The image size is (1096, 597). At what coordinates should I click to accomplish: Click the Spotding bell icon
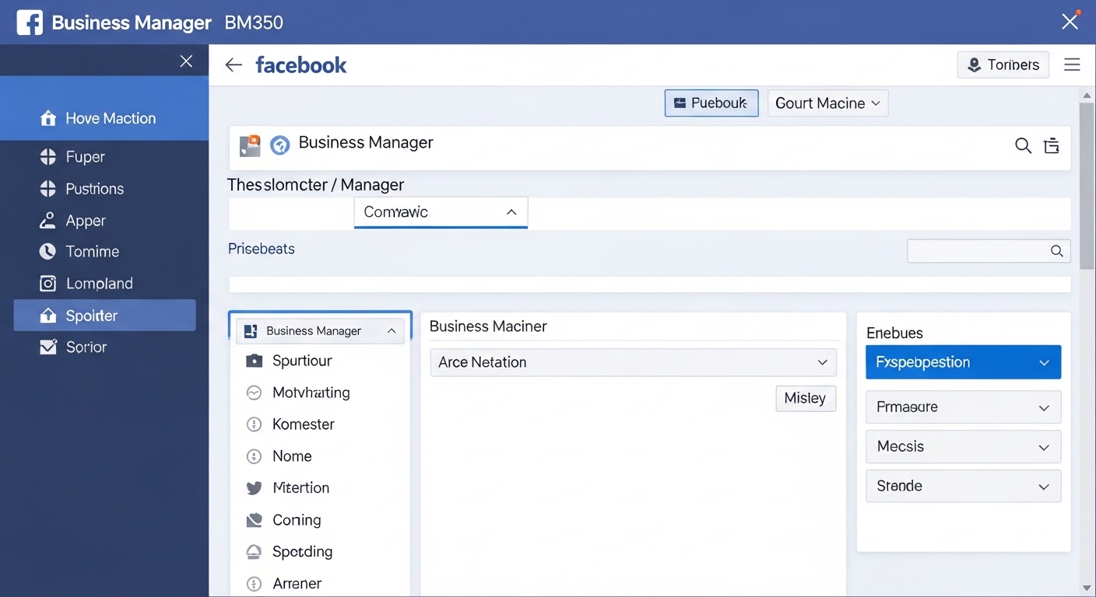pyautogui.click(x=254, y=552)
